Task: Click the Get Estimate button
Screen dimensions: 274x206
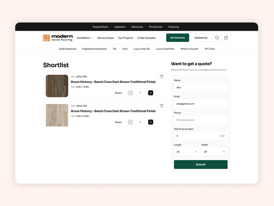Action: tap(178, 38)
